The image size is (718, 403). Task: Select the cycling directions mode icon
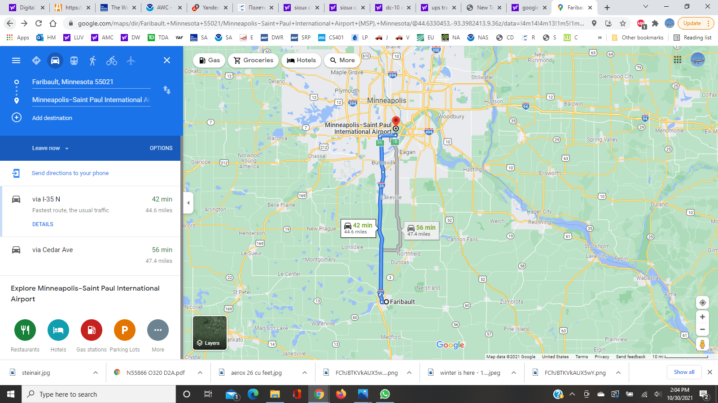tap(111, 60)
